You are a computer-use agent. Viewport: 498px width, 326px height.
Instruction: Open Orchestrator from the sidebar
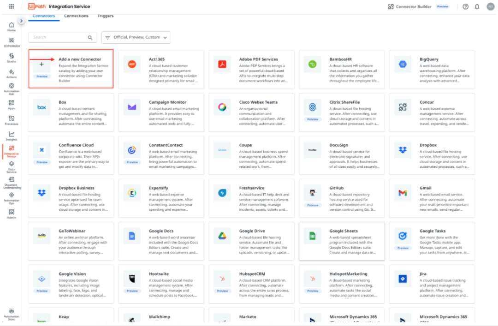coord(12,42)
